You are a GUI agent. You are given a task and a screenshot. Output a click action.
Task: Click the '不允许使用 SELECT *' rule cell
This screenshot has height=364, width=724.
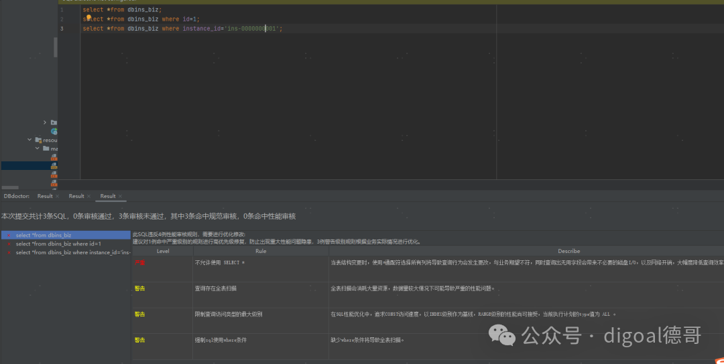[261, 269]
